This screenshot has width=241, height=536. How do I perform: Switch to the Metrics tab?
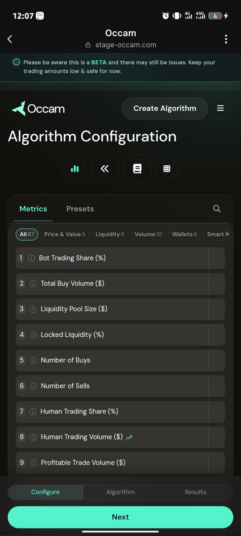click(x=33, y=209)
